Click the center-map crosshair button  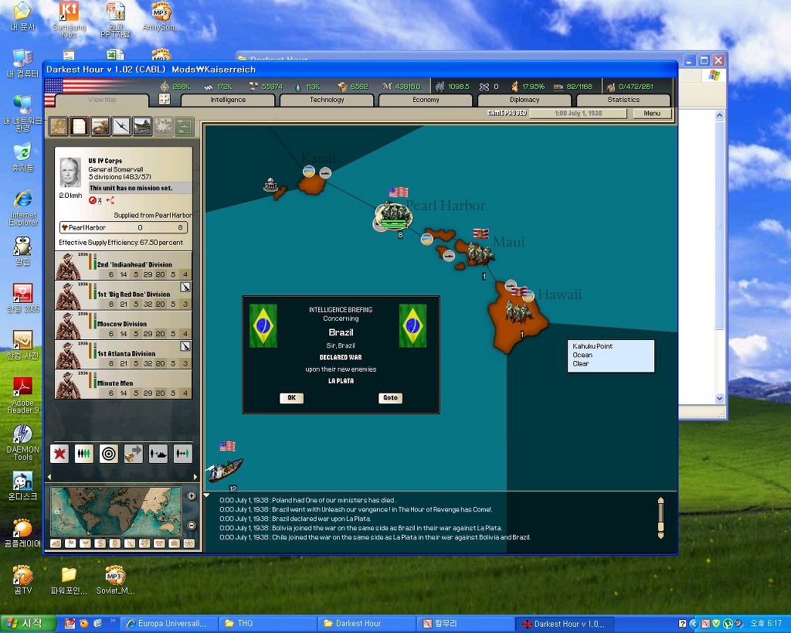[x=165, y=99]
